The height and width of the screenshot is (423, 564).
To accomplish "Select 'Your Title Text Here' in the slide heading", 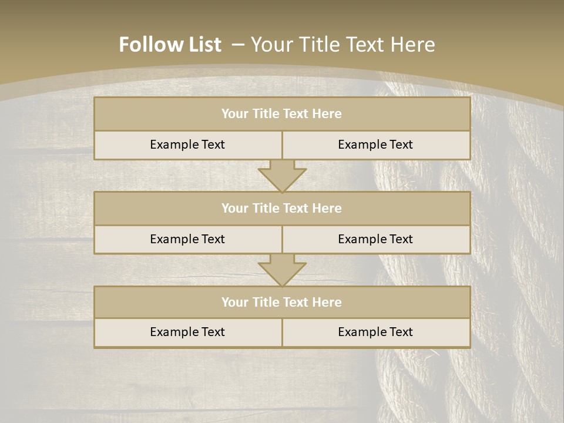I will (343, 45).
